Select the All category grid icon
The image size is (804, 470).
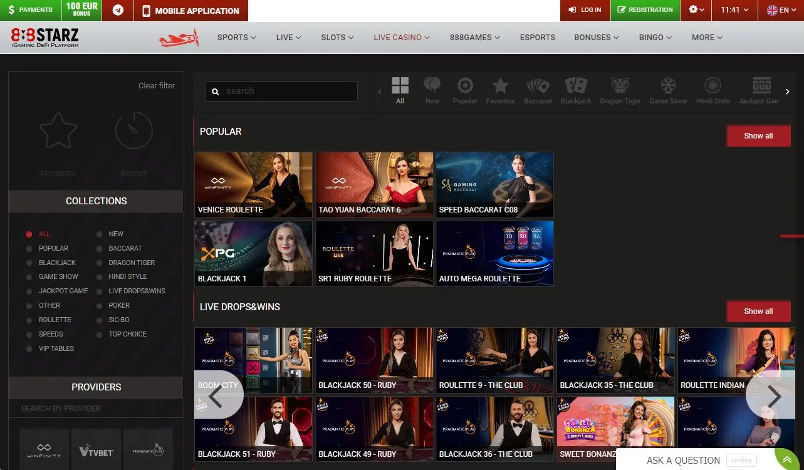coord(400,90)
